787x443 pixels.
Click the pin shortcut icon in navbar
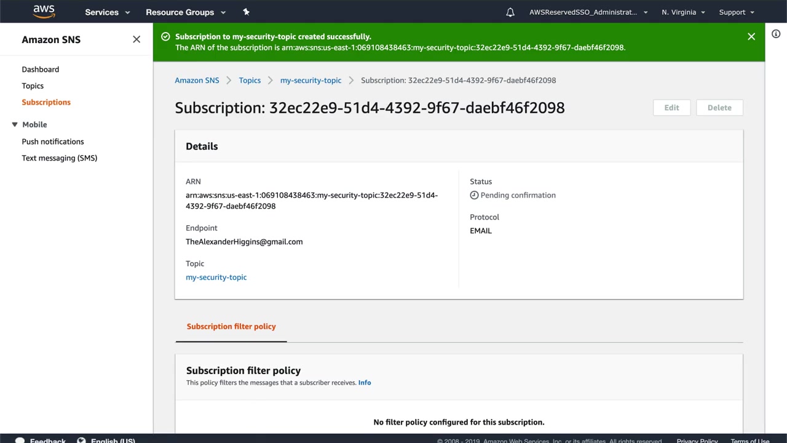point(246,12)
